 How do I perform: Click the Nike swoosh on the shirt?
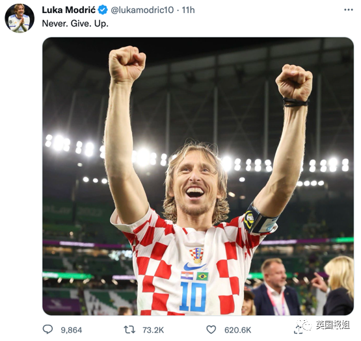194,267
